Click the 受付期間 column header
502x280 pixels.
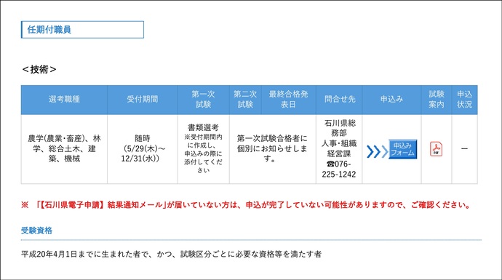pyautogui.click(x=143, y=100)
